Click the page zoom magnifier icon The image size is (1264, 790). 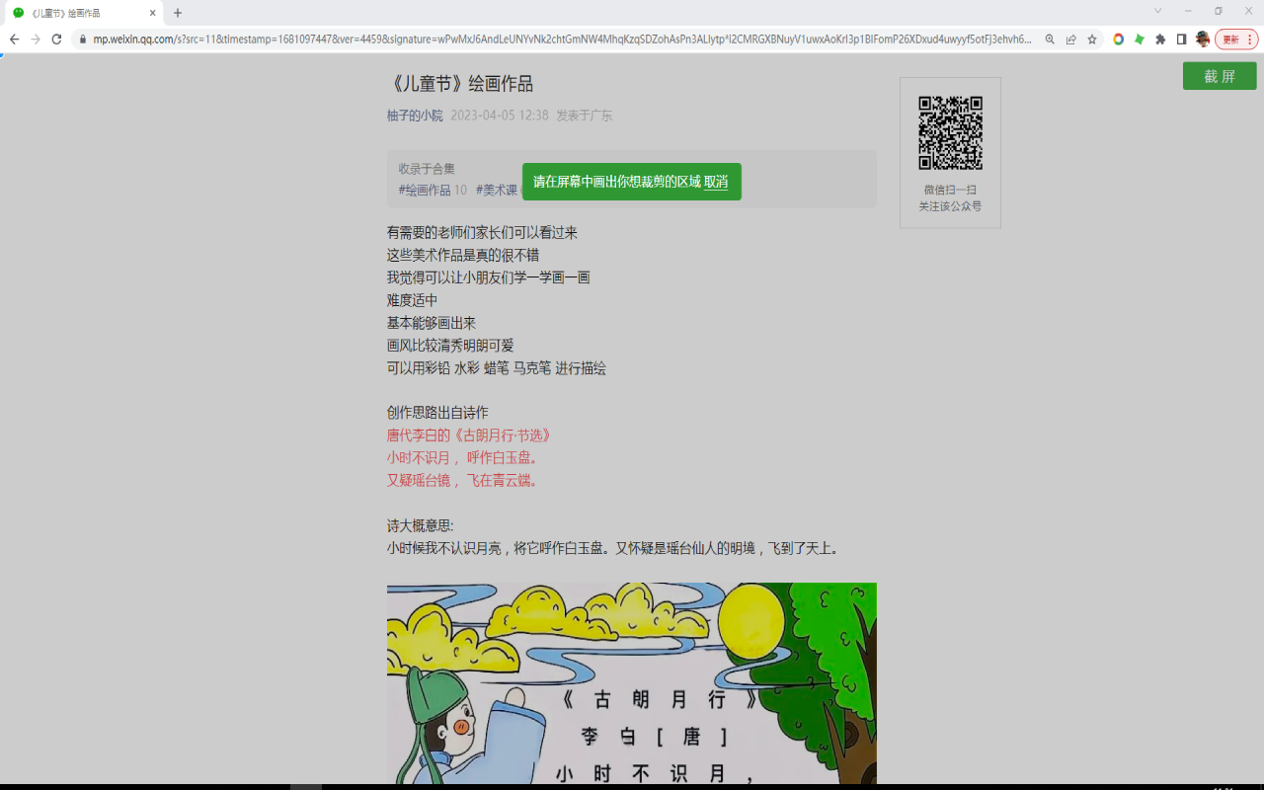(x=1050, y=39)
